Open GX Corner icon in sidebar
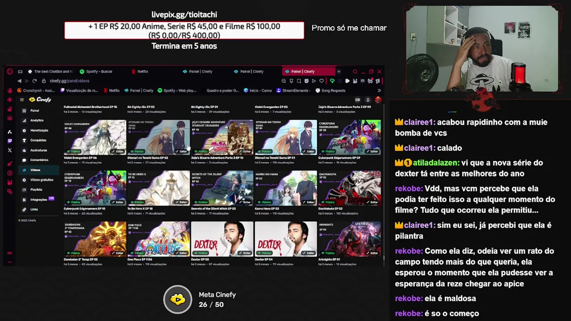The image size is (571, 321). (9, 253)
